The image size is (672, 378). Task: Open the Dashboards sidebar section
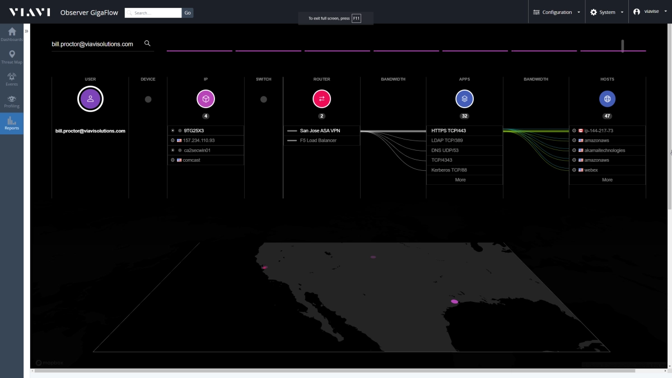point(12,34)
